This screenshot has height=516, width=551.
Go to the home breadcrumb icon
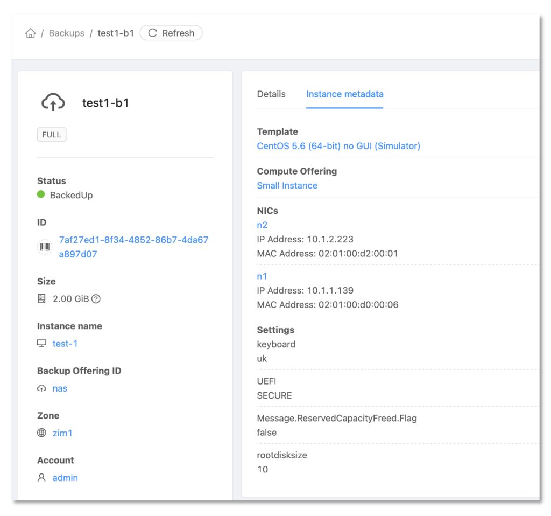tap(31, 33)
